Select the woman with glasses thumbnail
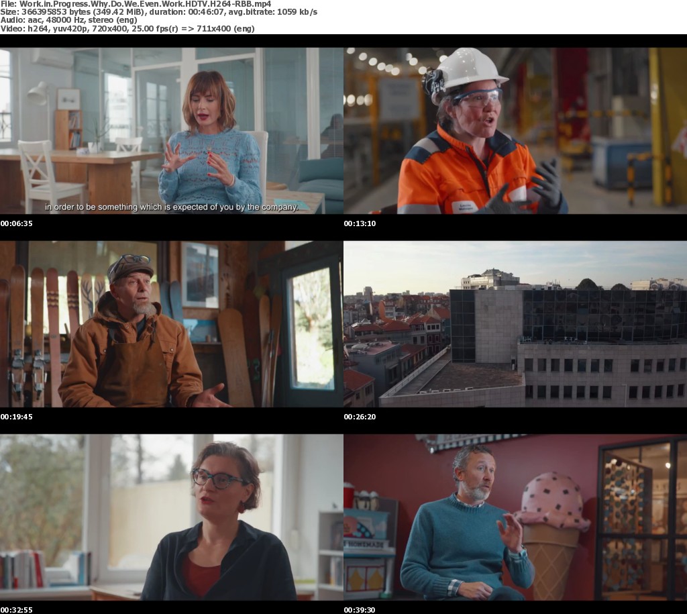This screenshot has height=614, width=687. coord(172,517)
